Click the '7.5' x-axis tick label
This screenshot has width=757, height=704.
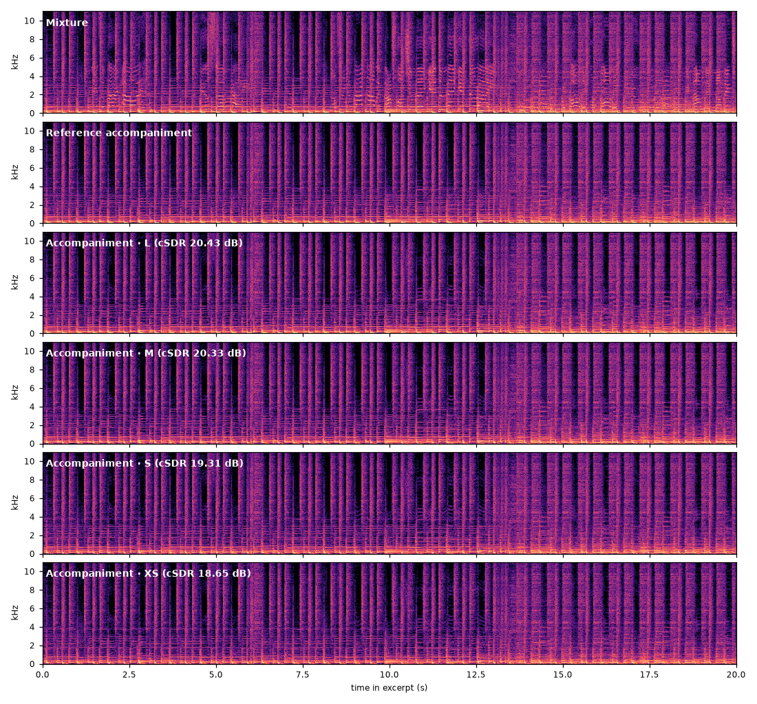pyautogui.click(x=303, y=674)
